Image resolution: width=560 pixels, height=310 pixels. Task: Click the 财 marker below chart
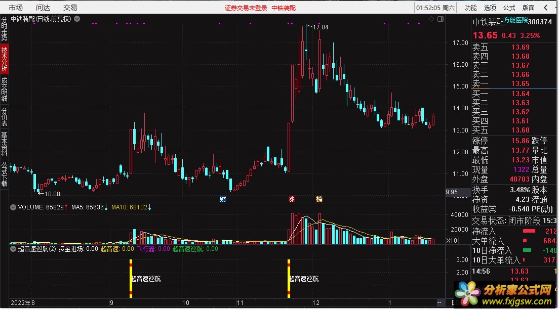coord(223,199)
